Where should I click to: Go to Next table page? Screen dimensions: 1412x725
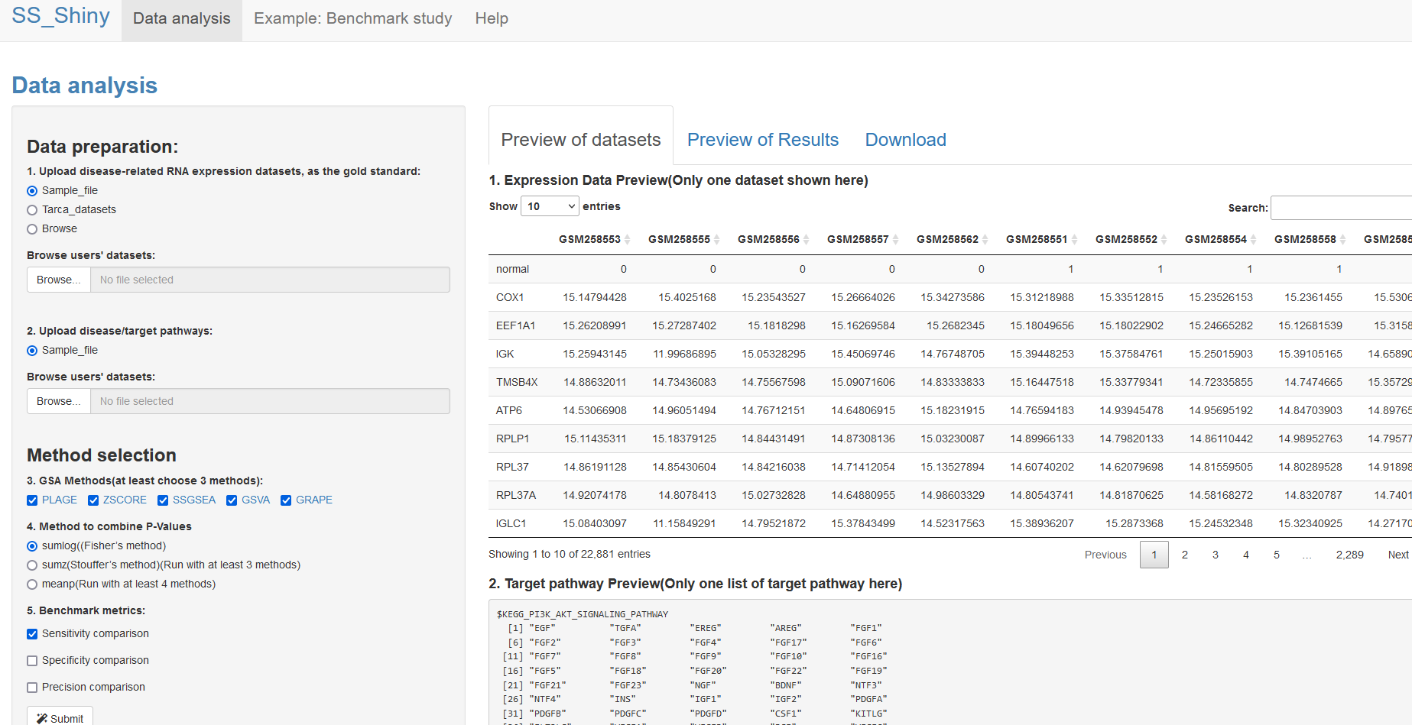click(1398, 555)
